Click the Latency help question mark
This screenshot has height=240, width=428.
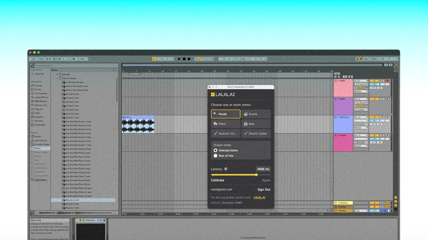point(226,169)
